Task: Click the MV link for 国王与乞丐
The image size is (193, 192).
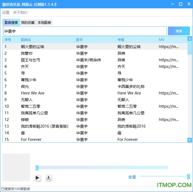Action: (169, 60)
